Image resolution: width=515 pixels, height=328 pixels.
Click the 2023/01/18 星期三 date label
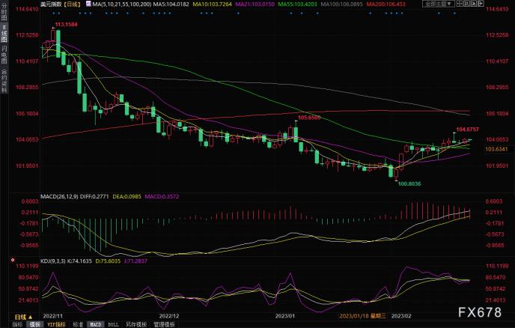(362, 316)
